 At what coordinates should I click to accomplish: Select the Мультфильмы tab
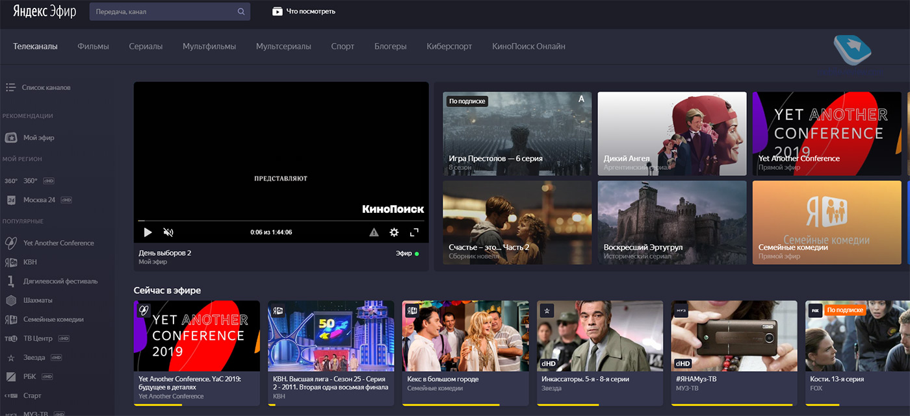209,47
